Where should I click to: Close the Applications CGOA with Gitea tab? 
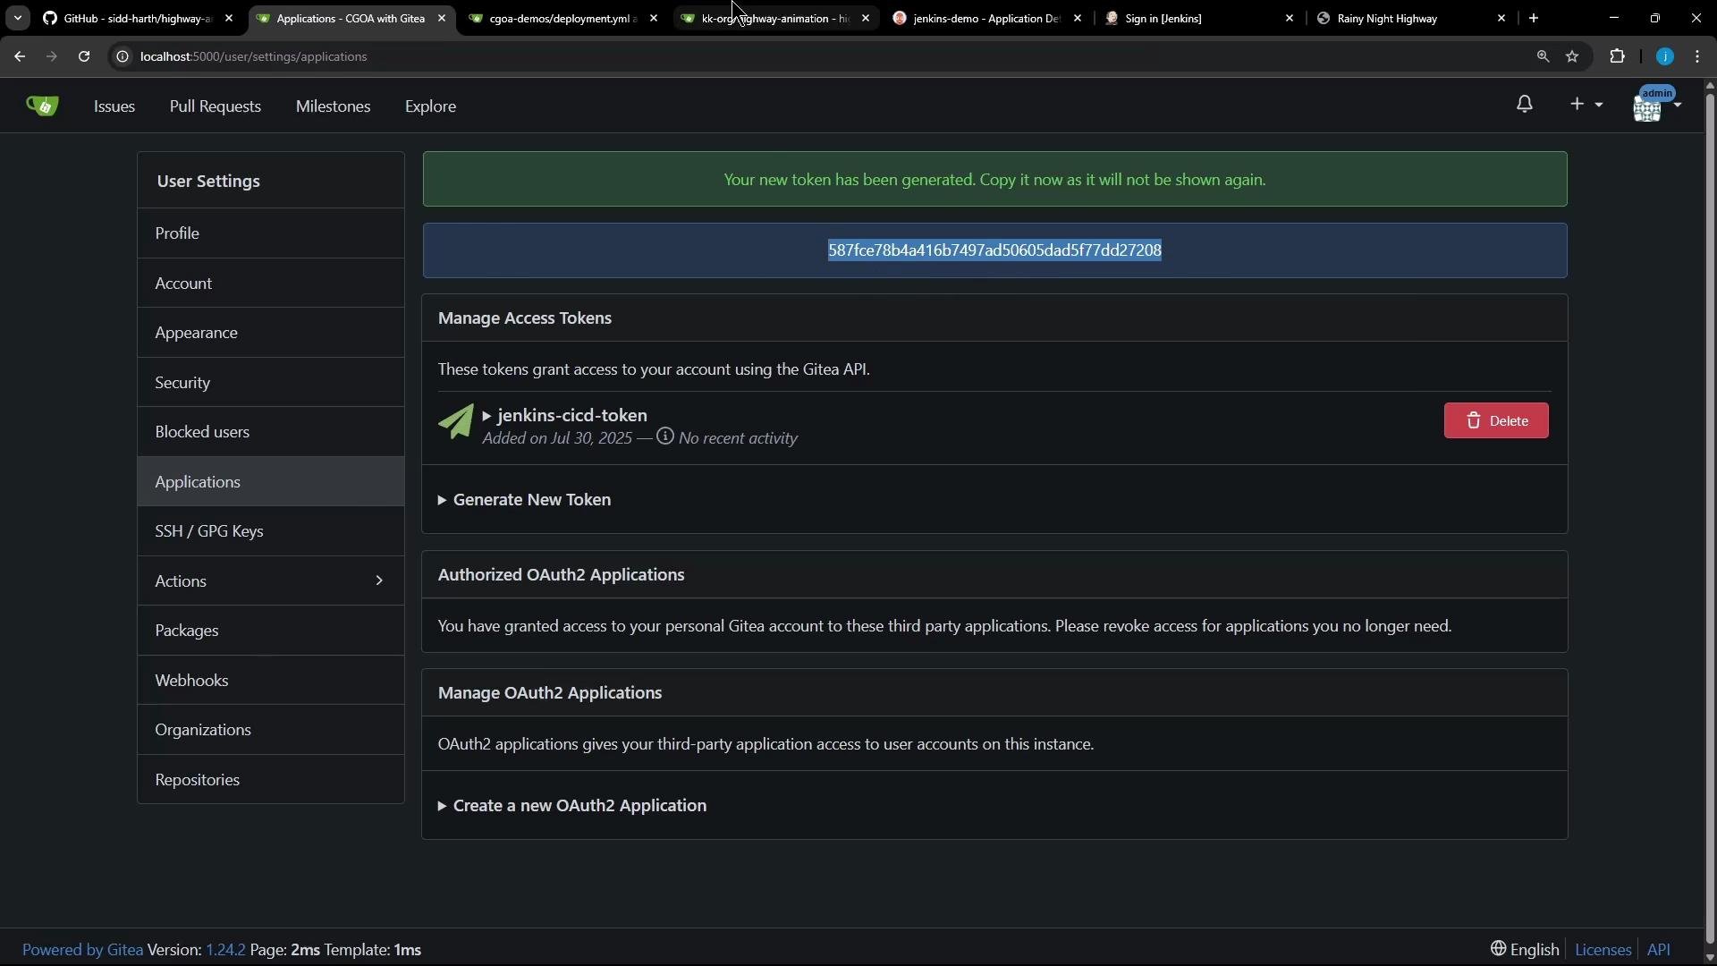[442, 18]
